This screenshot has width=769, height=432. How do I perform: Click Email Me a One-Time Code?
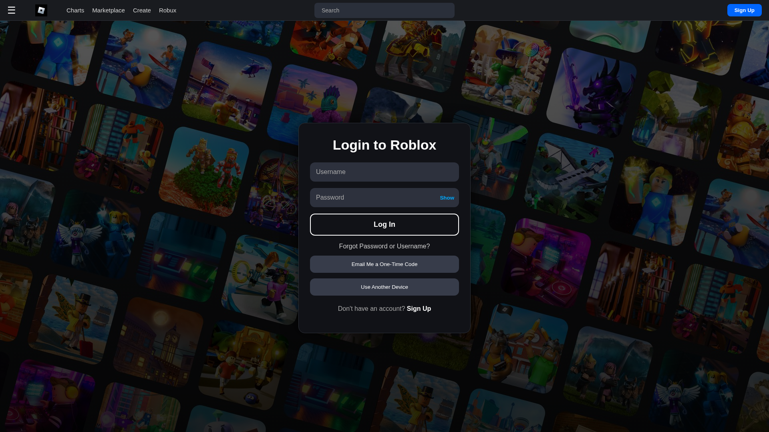384,264
